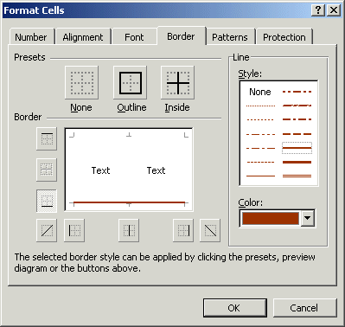Toggle the diagonal down border button
The width and height of the screenshot is (345, 327).
(x=210, y=230)
